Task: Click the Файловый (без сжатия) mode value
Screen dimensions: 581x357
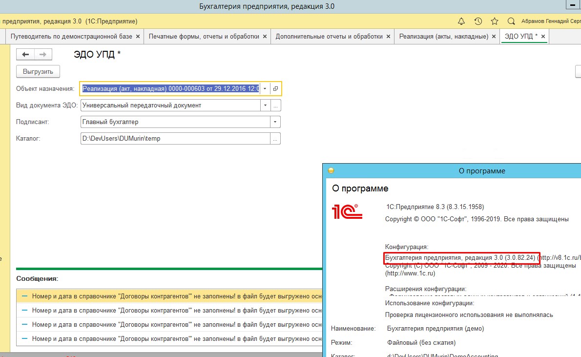Action: click(421, 342)
